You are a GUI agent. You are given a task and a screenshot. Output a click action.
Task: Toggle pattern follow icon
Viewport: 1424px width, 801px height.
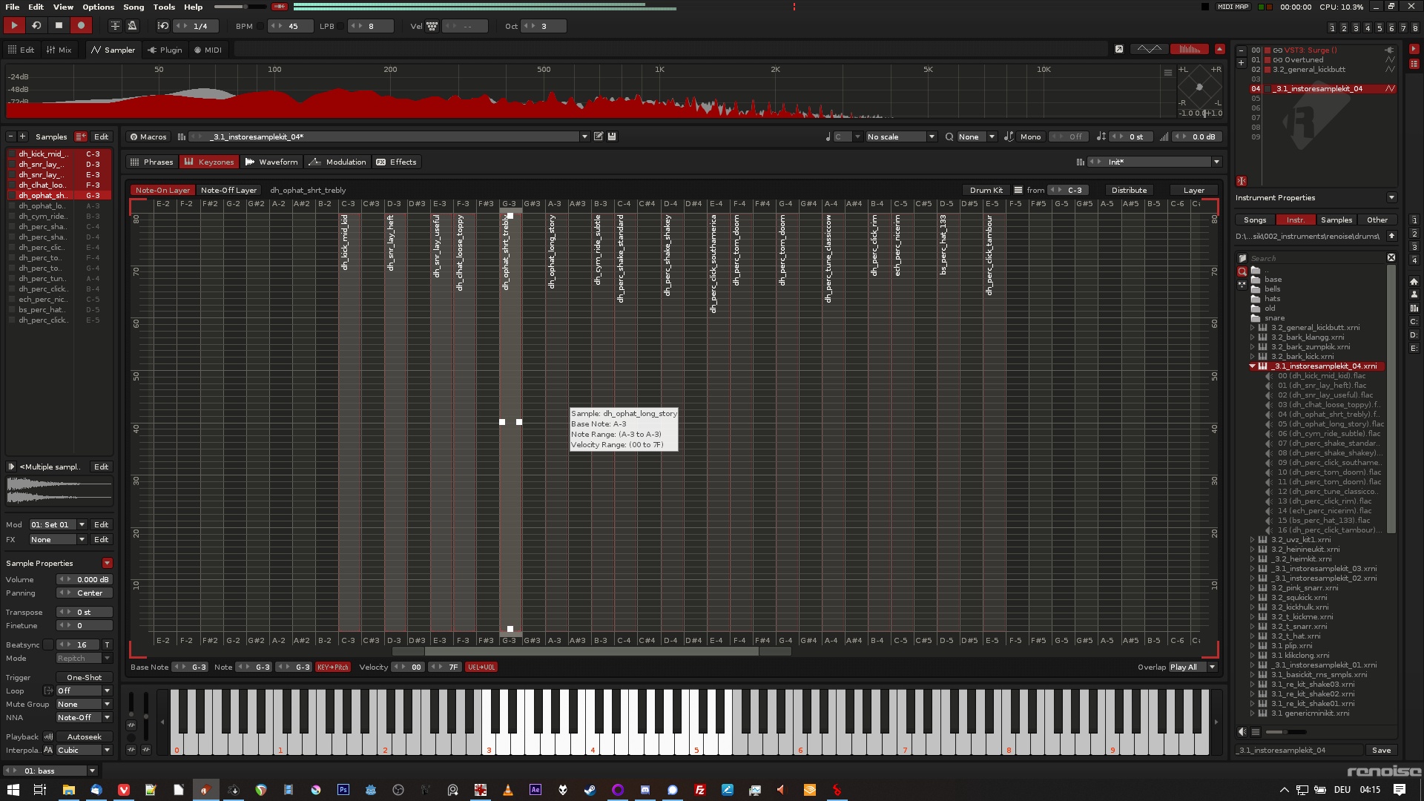coord(115,25)
